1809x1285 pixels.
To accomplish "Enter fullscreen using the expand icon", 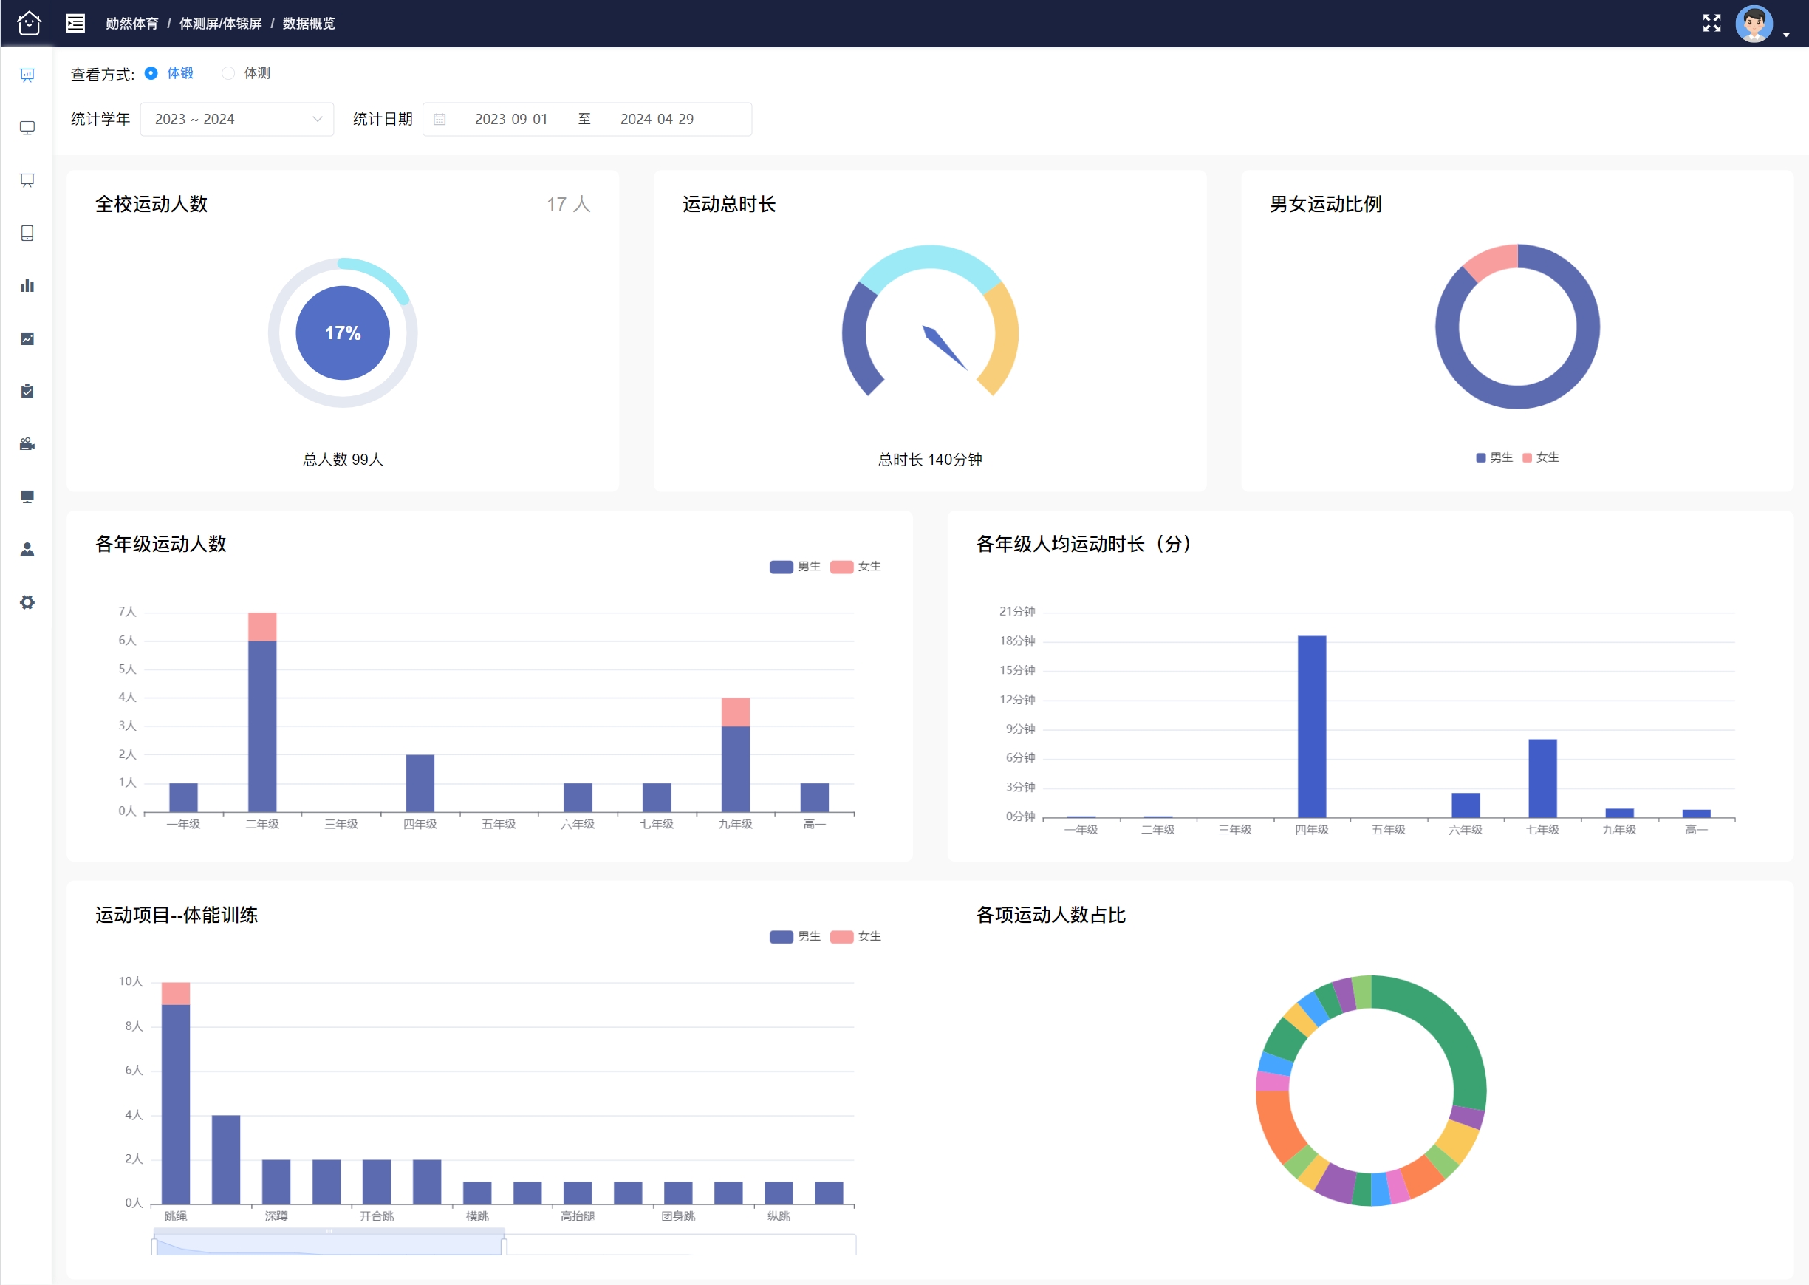I will (x=1711, y=23).
